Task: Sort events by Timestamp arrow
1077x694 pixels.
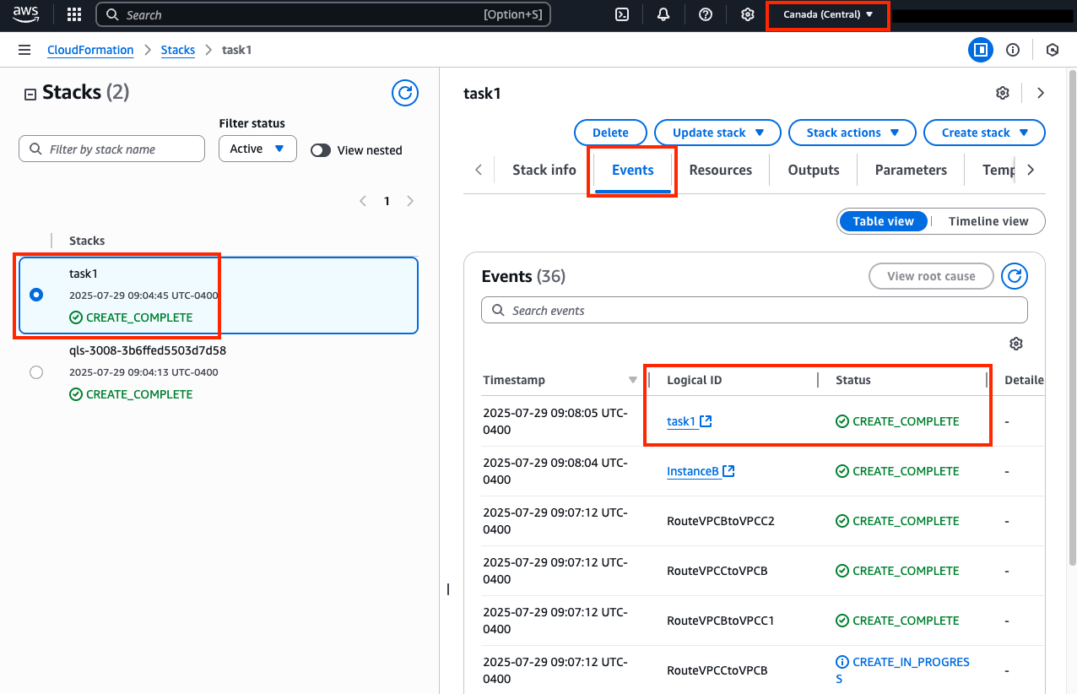Action: [633, 380]
